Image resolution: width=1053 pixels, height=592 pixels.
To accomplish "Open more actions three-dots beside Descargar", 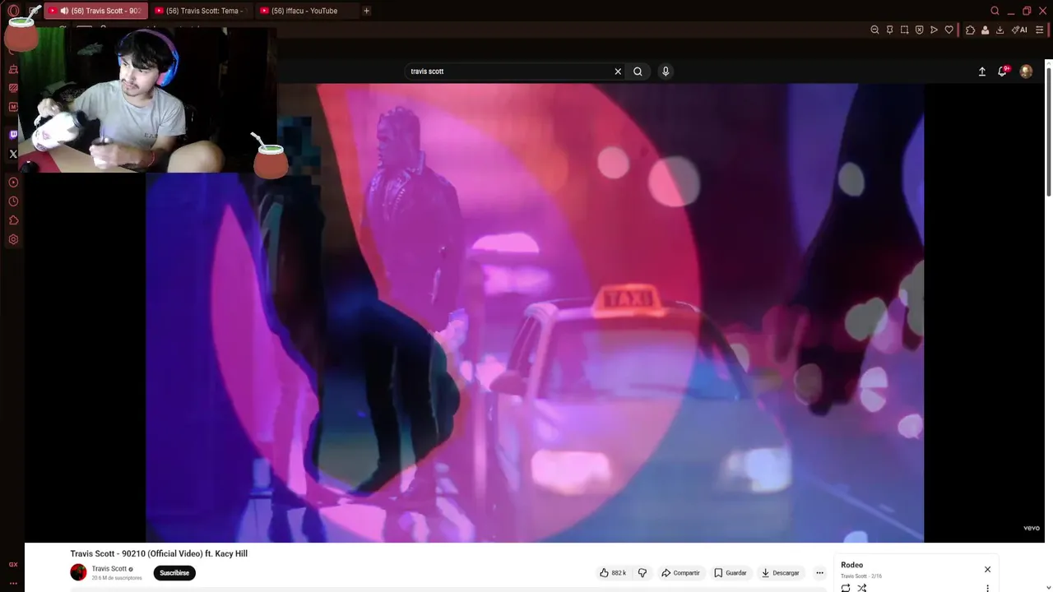I will coord(819,572).
